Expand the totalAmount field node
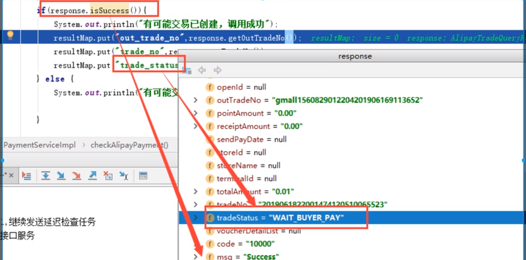Screen dimensions: 526x260 click(196, 192)
